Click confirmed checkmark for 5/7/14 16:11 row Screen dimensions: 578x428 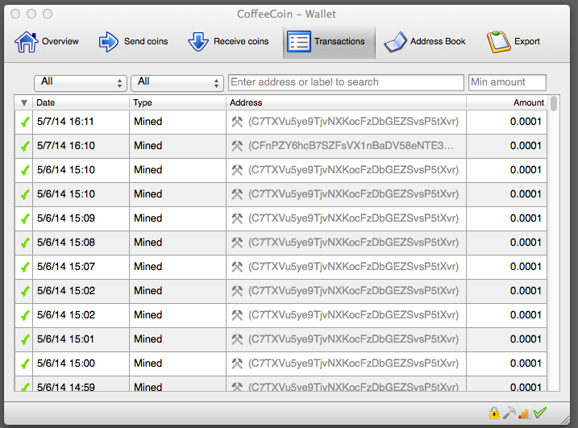25,122
